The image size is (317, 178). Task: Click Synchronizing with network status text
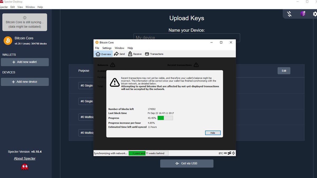(111, 153)
